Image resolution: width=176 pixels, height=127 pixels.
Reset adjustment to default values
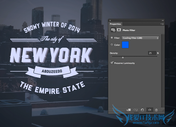[143, 110]
